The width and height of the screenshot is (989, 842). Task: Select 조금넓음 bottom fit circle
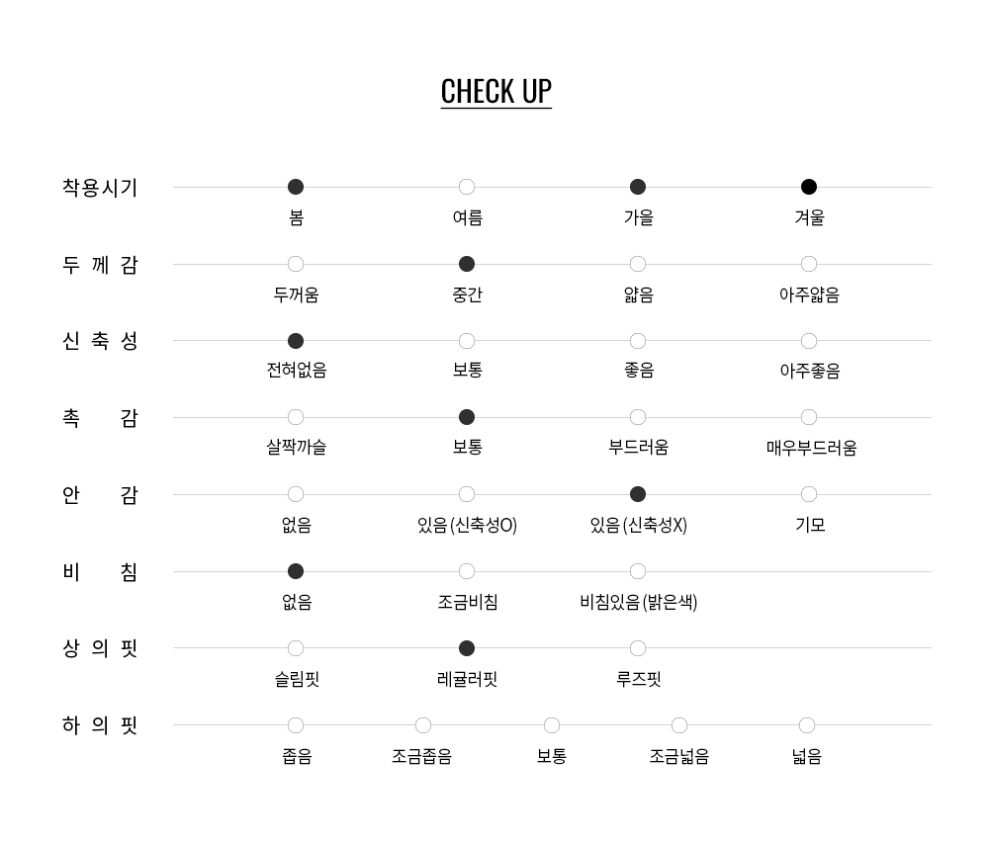[x=679, y=725]
